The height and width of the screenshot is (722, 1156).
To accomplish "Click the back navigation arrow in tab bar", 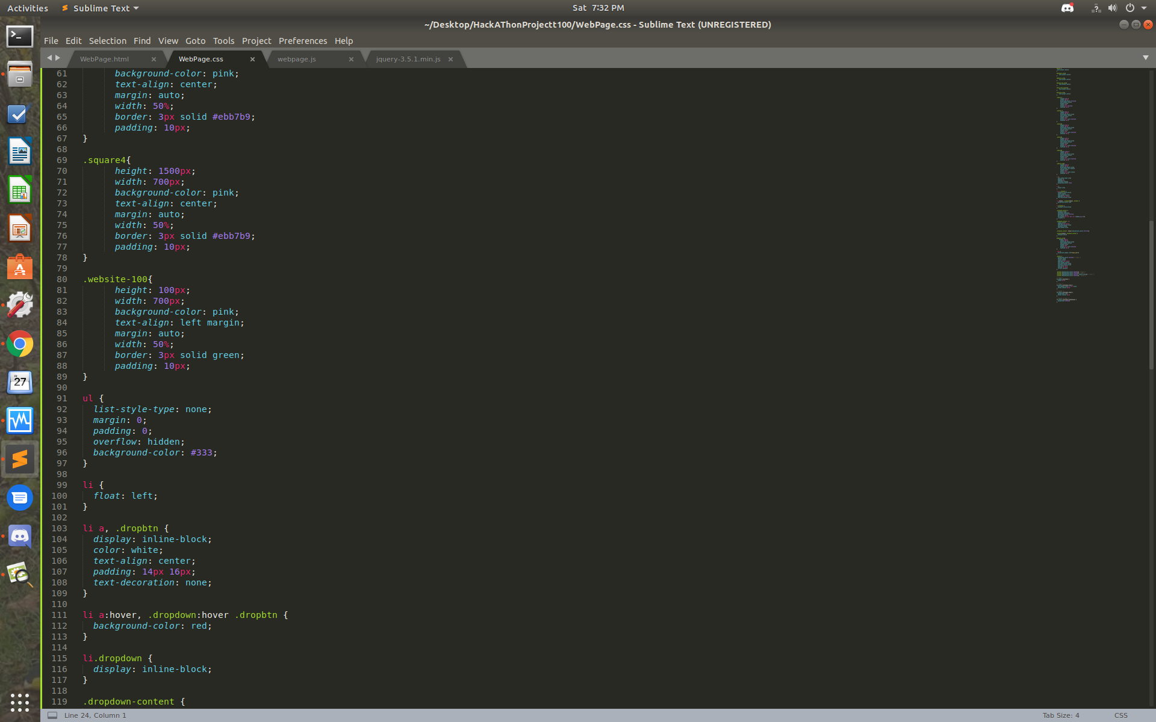I will 49,58.
